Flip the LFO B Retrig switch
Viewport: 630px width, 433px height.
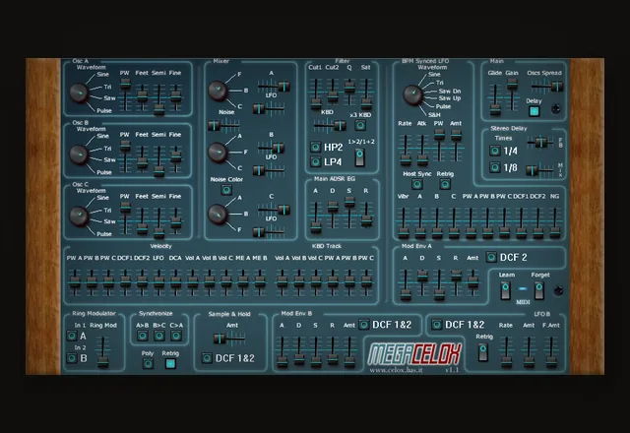coord(483,351)
